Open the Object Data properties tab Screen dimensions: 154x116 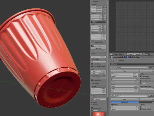(130, 57)
